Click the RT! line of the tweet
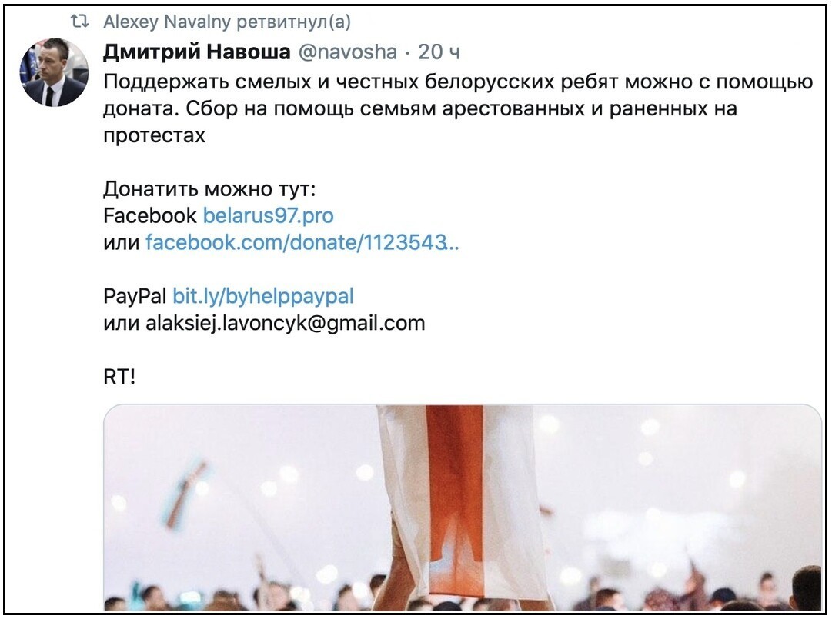The image size is (832, 619). pos(119,377)
